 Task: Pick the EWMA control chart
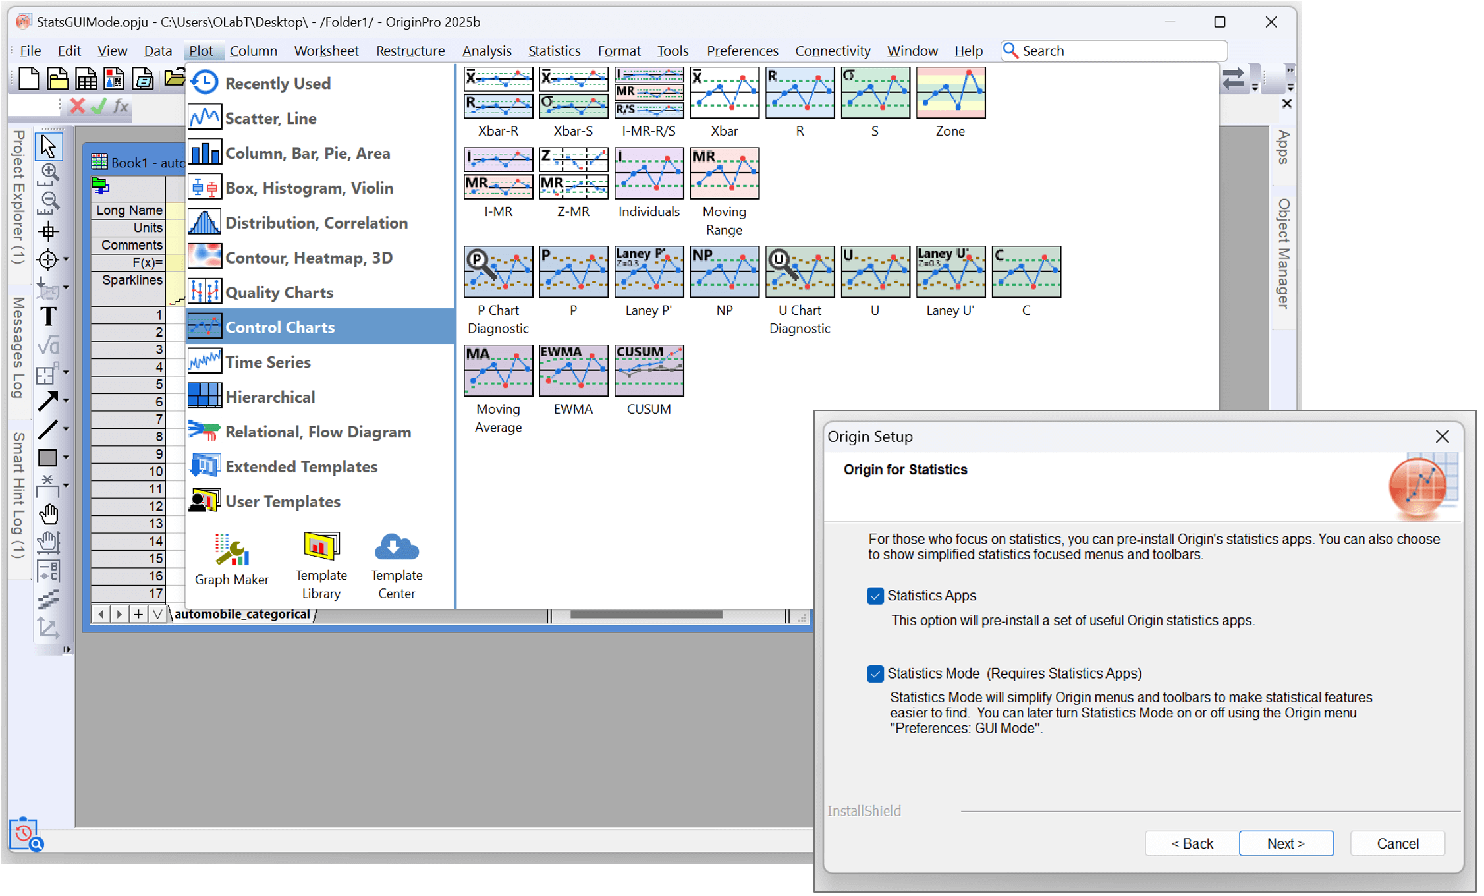(573, 371)
